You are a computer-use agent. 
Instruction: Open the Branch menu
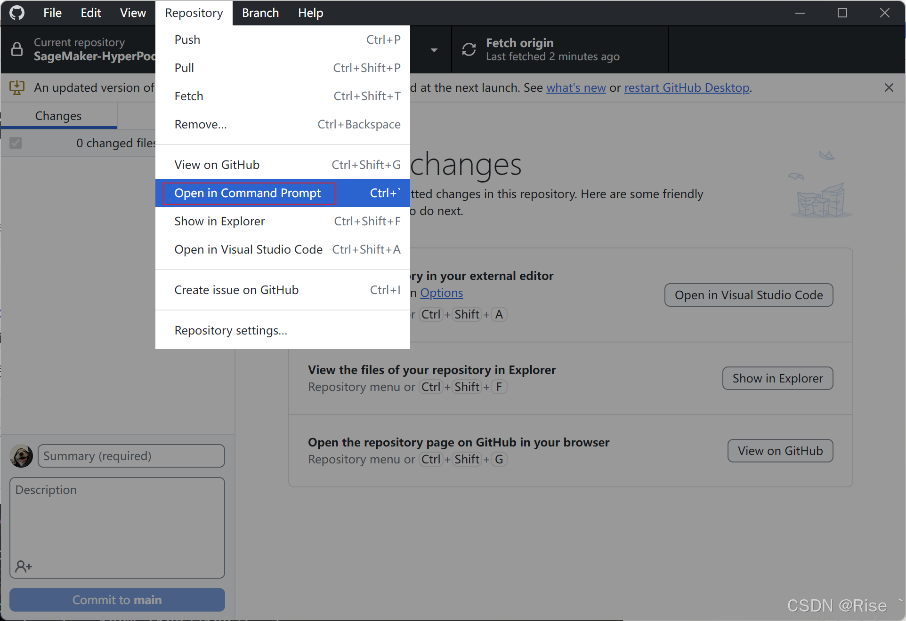point(260,13)
